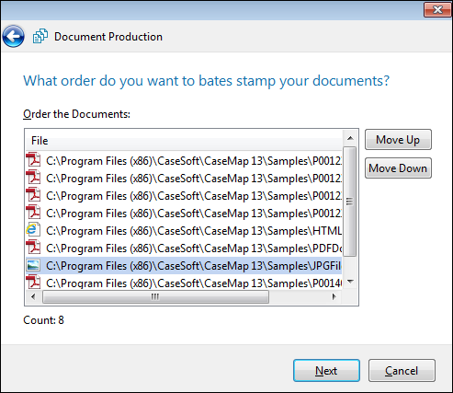Close the Document Production dialog
This screenshot has width=453, height=393.
click(x=437, y=10)
